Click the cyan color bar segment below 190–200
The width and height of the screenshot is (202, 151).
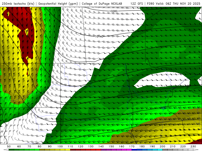[x=160, y=149]
